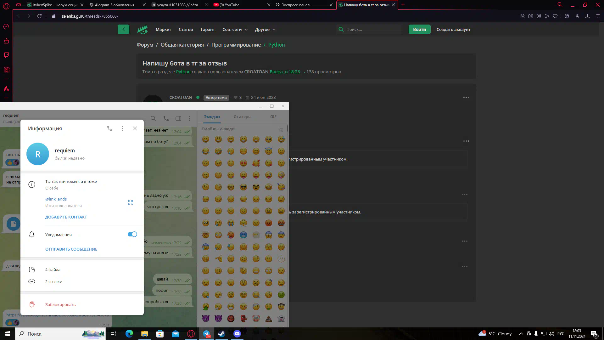
Task: Switch to the Стикеры tab
Action: (x=243, y=117)
